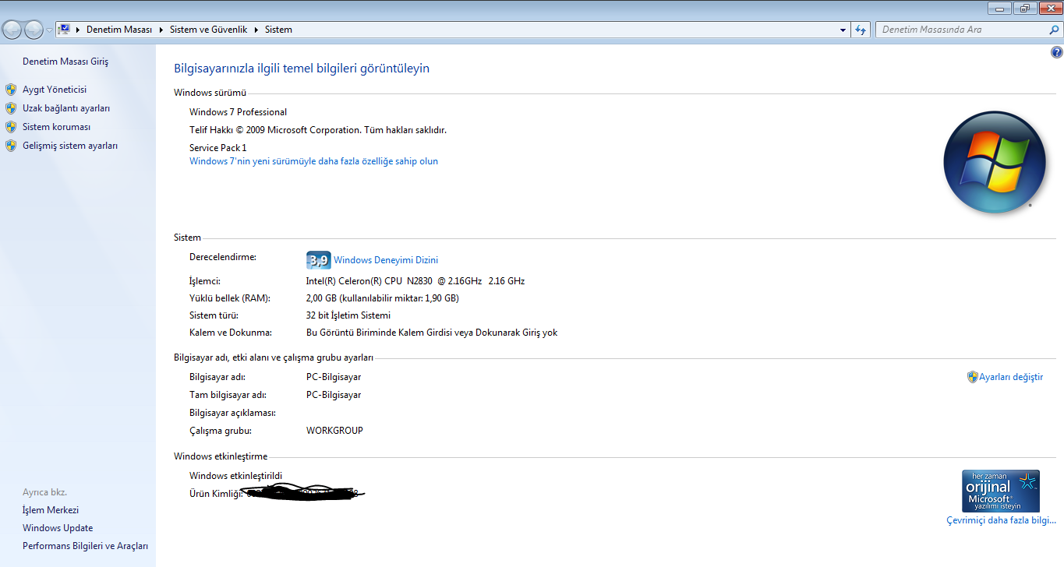The width and height of the screenshot is (1064, 567).
Task: Click the WORKGROUP value
Action: (x=334, y=431)
